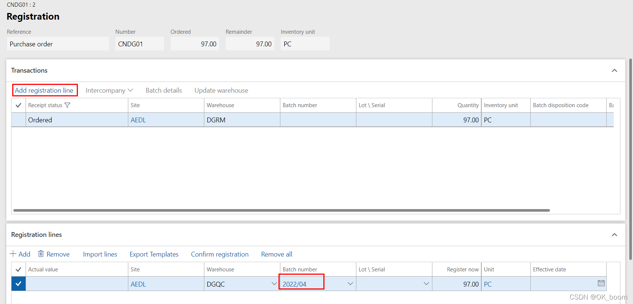Image resolution: width=633 pixels, height=304 pixels.
Task: Select the Ordered transaction row checkbox
Action: click(18, 120)
